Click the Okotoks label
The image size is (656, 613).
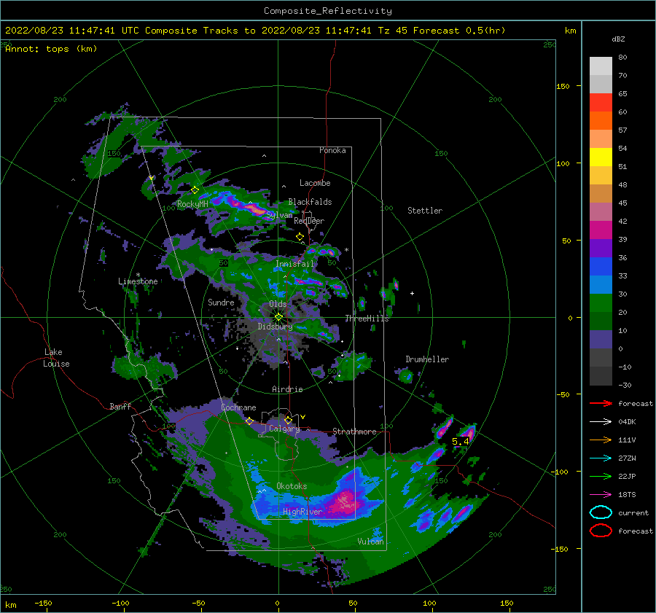(292, 486)
